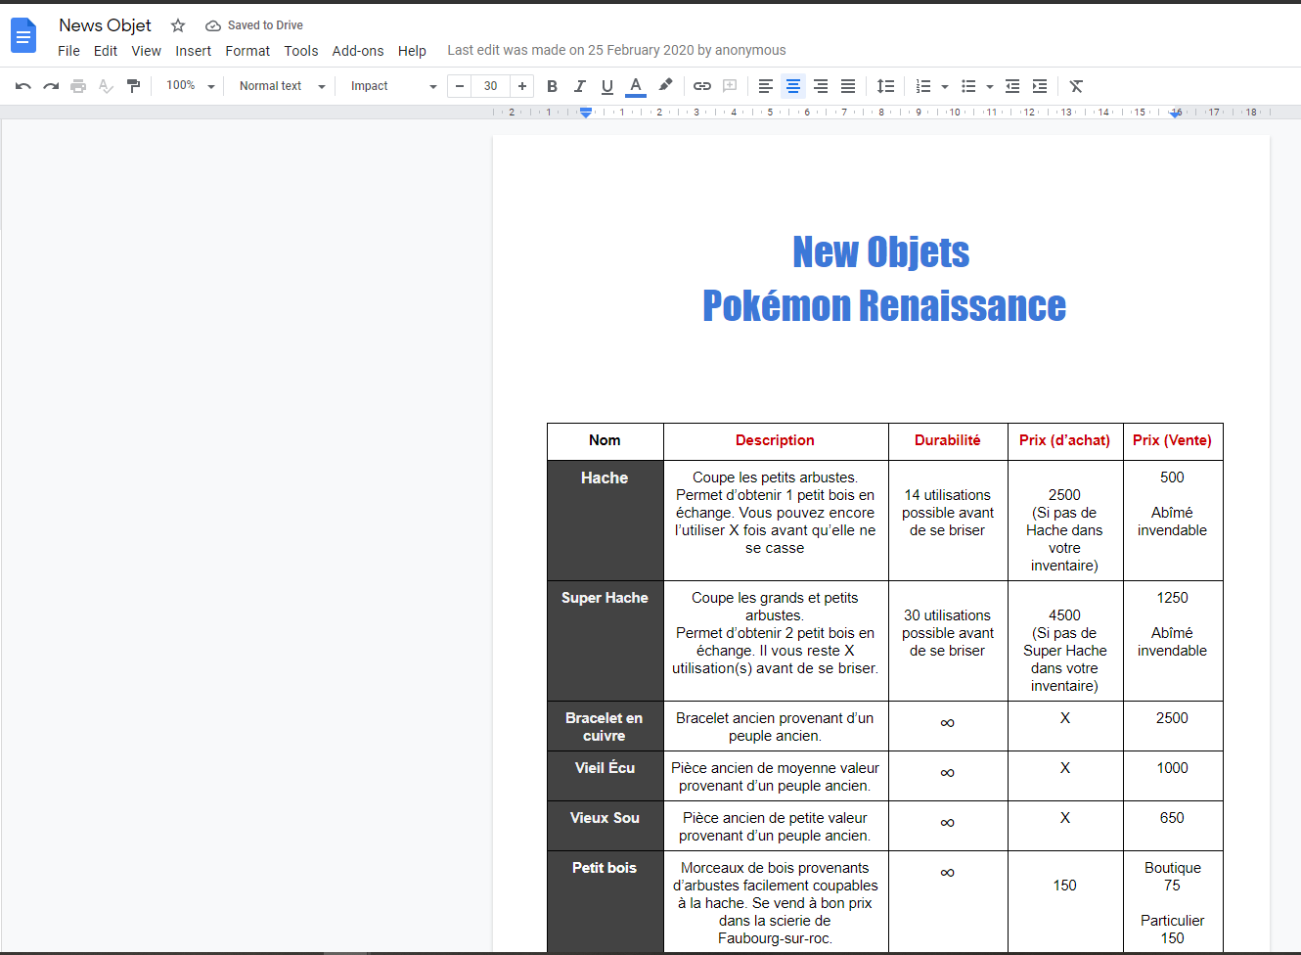Image resolution: width=1301 pixels, height=955 pixels.
Task: Open the File menu
Action: 68,51
